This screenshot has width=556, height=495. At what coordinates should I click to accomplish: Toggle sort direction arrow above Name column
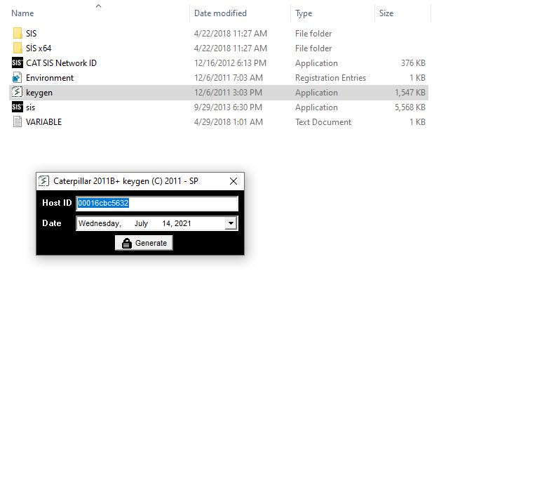(x=99, y=6)
